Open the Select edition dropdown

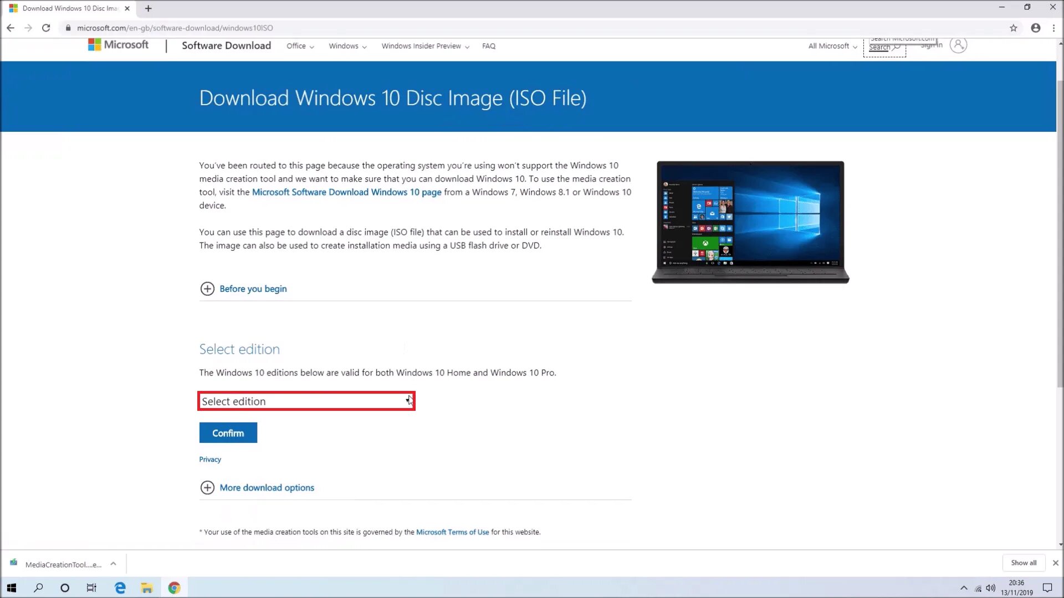coord(306,401)
